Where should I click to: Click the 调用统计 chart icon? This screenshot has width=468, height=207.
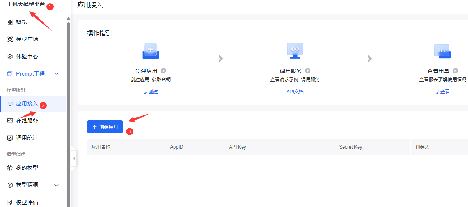[x=10, y=138]
